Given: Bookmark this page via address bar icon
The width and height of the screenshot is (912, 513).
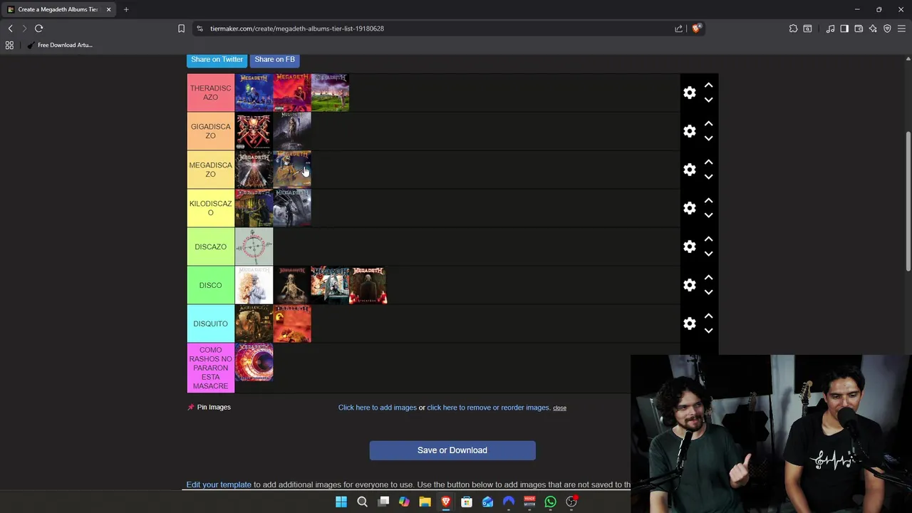Looking at the screenshot, I should pos(181,28).
